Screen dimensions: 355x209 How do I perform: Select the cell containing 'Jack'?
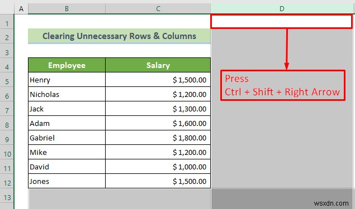point(67,109)
